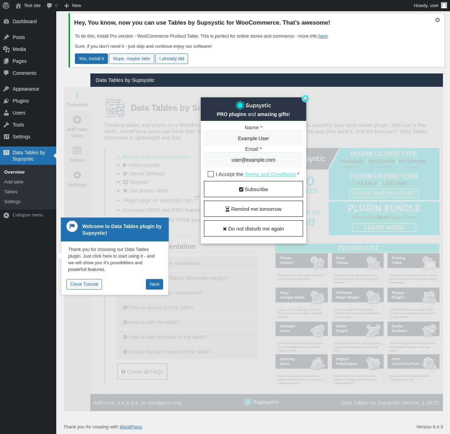Open FAQ and Documentation link
The image size is (450, 434).
click(x=156, y=157)
